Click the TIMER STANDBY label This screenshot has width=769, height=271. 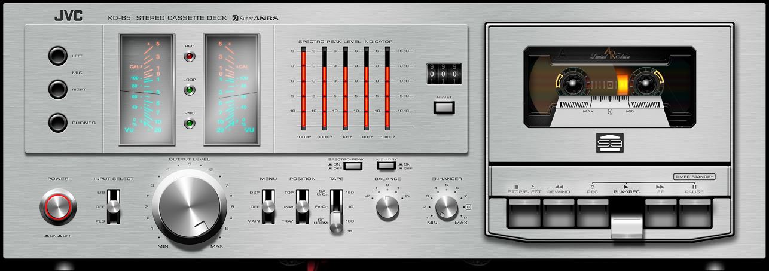click(694, 176)
